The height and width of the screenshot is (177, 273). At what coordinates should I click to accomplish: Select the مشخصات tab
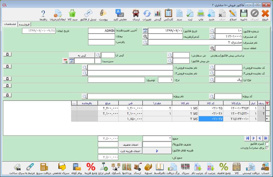[x=10, y=24]
